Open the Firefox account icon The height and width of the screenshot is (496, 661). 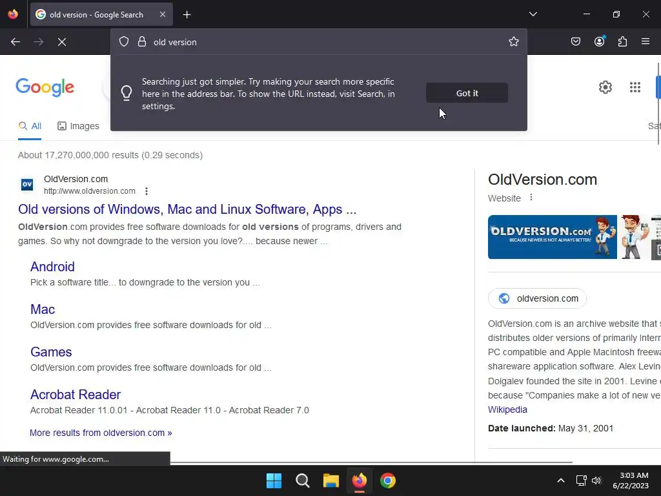pos(599,41)
